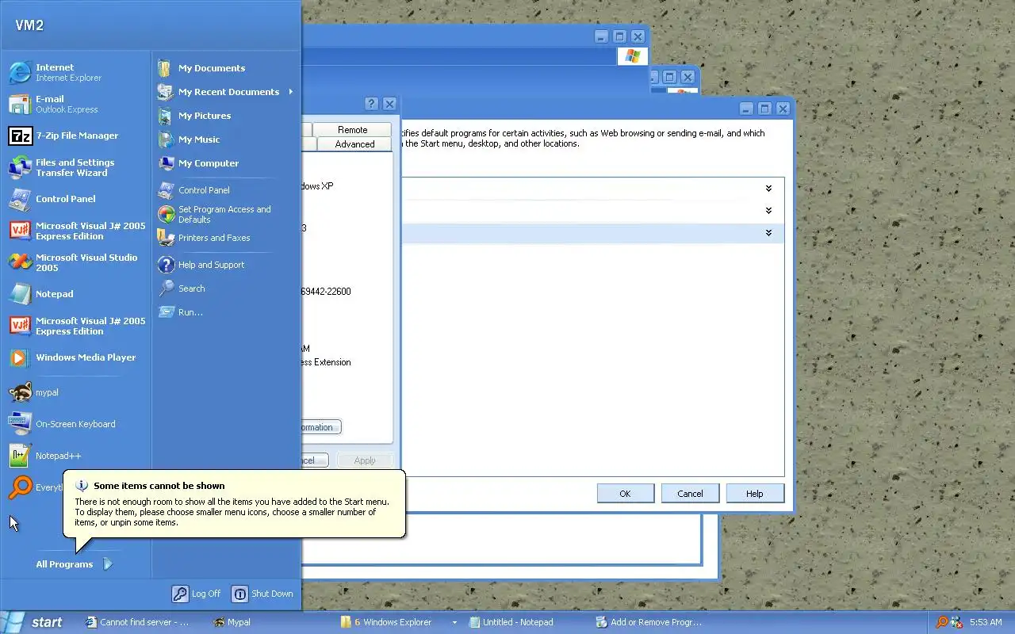Switch to Add or Remove Programs taskbar button
1015x634 pixels.
coord(654,622)
